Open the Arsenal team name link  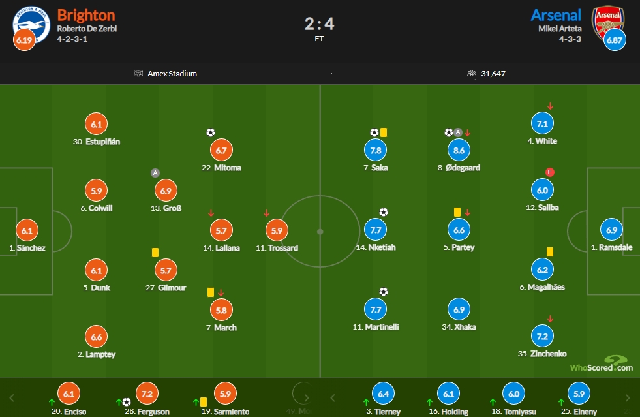555,15
